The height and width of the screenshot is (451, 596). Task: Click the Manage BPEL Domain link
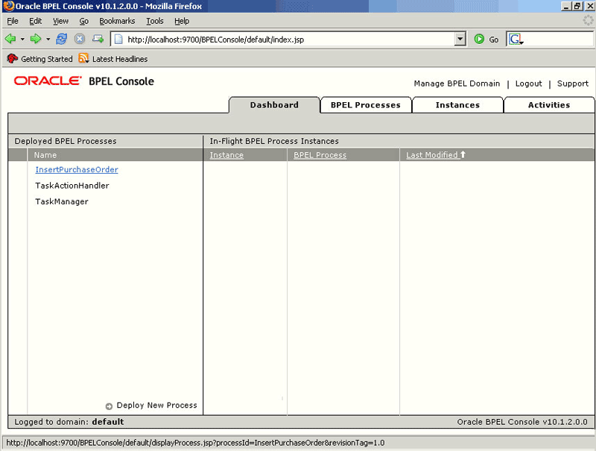pos(457,83)
